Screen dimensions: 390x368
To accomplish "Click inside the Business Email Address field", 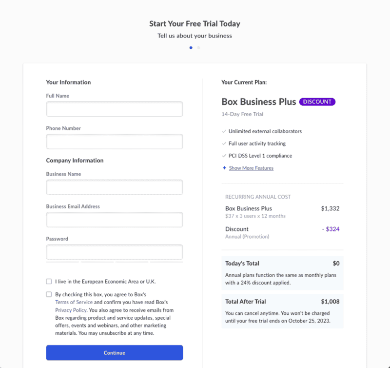I will click(x=114, y=220).
